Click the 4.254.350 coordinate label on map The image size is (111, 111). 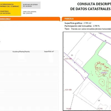click(68, 90)
